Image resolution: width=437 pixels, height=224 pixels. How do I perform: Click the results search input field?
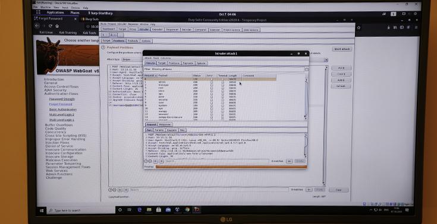click(x=217, y=161)
